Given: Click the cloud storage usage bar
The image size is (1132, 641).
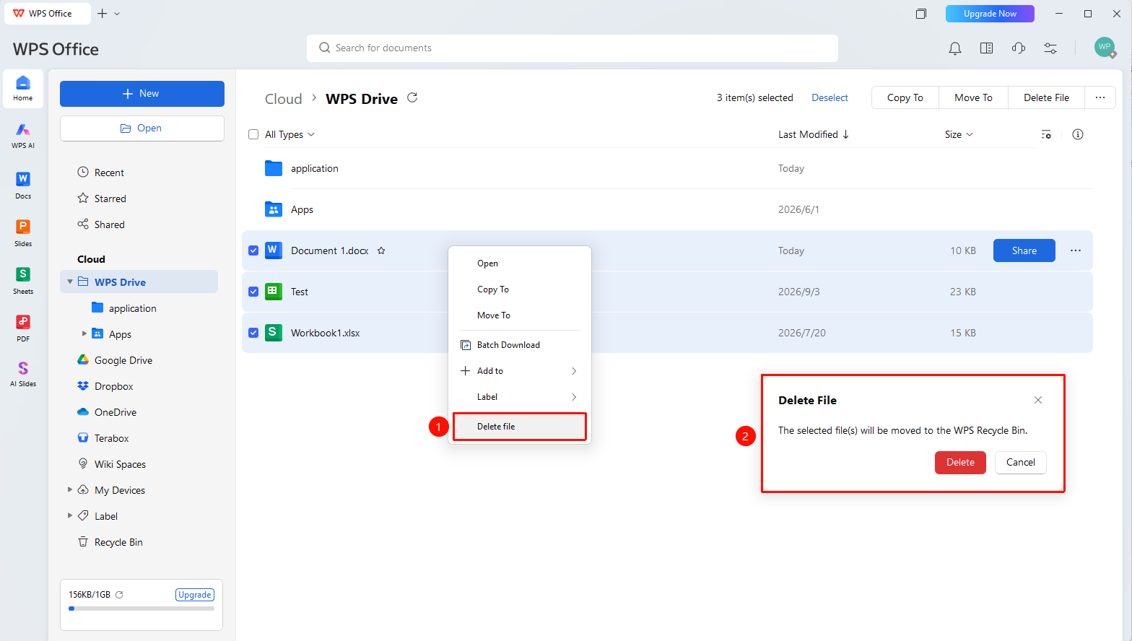Looking at the screenshot, I should (141, 609).
